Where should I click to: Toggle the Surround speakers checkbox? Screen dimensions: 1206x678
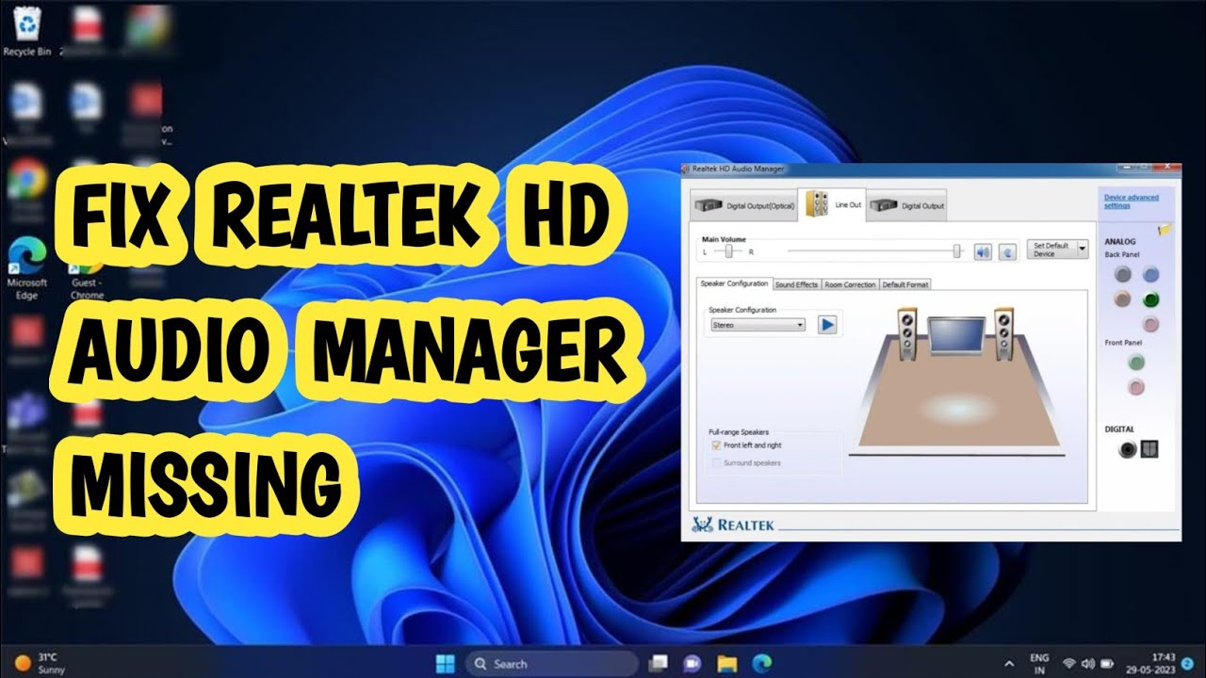coord(717,463)
